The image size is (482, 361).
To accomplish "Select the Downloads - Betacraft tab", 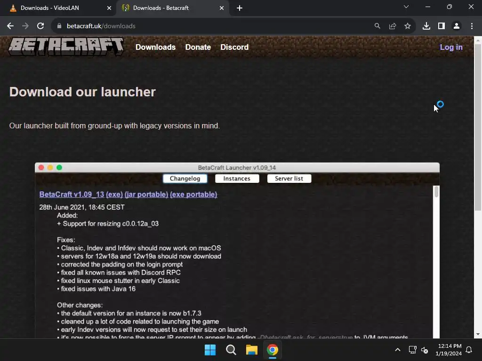I will pyautogui.click(x=172, y=8).
